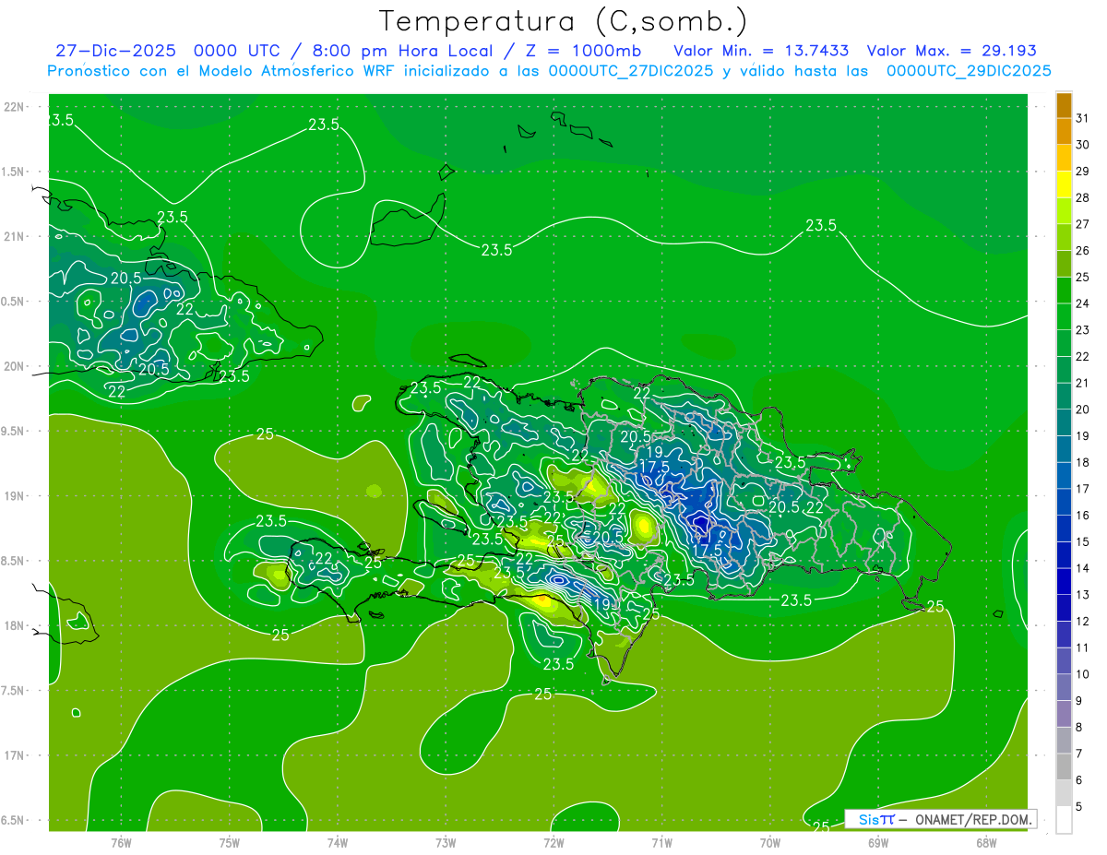Click the '74W' longitude axis label
This screenshot has height=855, width=1107.
click(337, 843)
